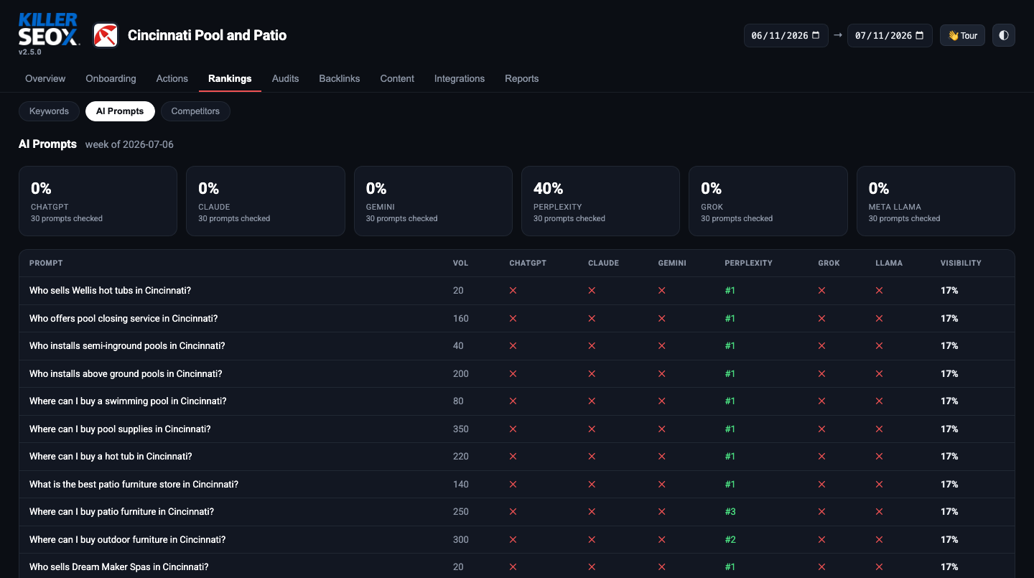Switch to the Backlinks tab

tap(340, 78)
